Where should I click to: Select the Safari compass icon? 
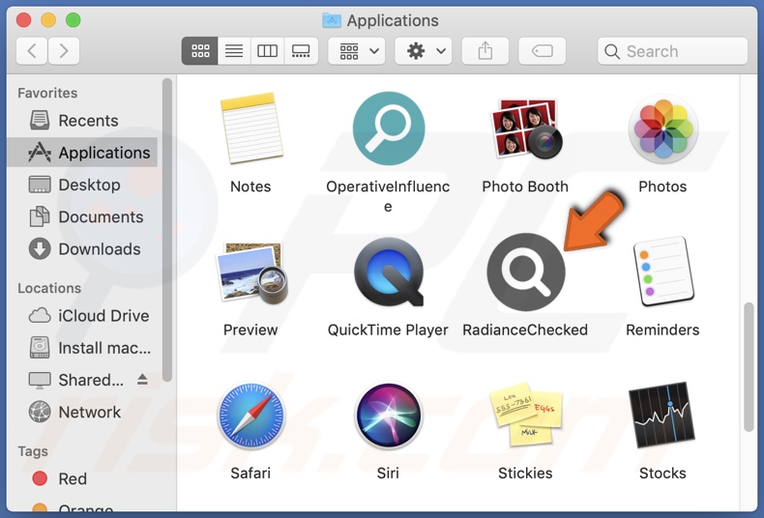pos(250,416)
